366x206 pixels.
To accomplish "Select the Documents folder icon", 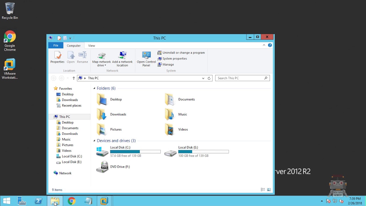I will [170, 99].
